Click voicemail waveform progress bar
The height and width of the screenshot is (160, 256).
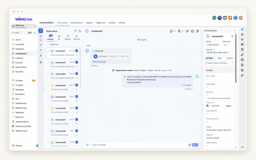103,56
